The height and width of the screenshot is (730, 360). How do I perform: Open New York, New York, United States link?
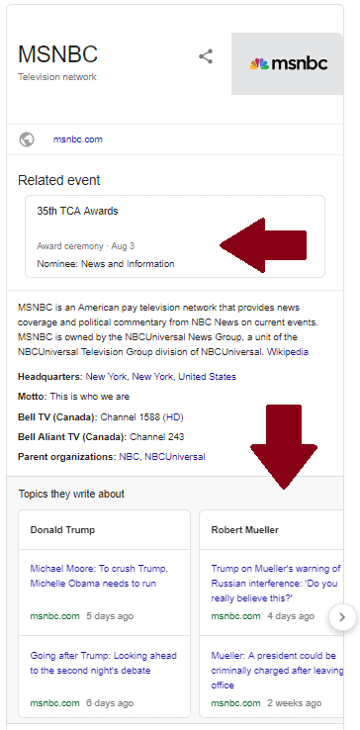(x=160, y=377)
